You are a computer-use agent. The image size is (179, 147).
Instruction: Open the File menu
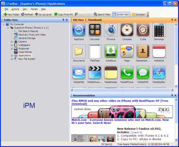pyautogui.click(x=6, y=9)
